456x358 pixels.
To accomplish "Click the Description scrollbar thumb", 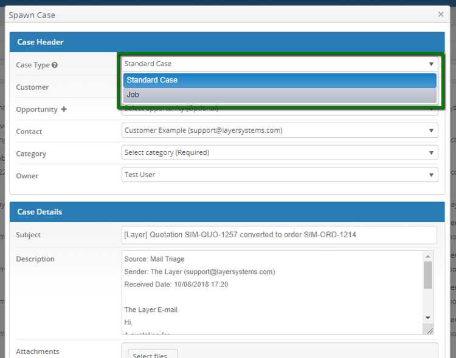I will tap(428, 275).
